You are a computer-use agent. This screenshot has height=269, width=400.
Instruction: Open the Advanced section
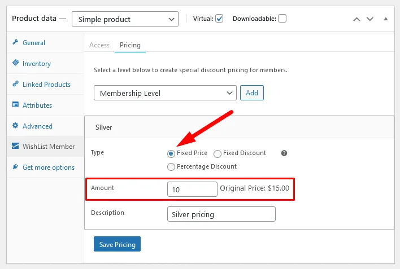(x=45, y=126)
